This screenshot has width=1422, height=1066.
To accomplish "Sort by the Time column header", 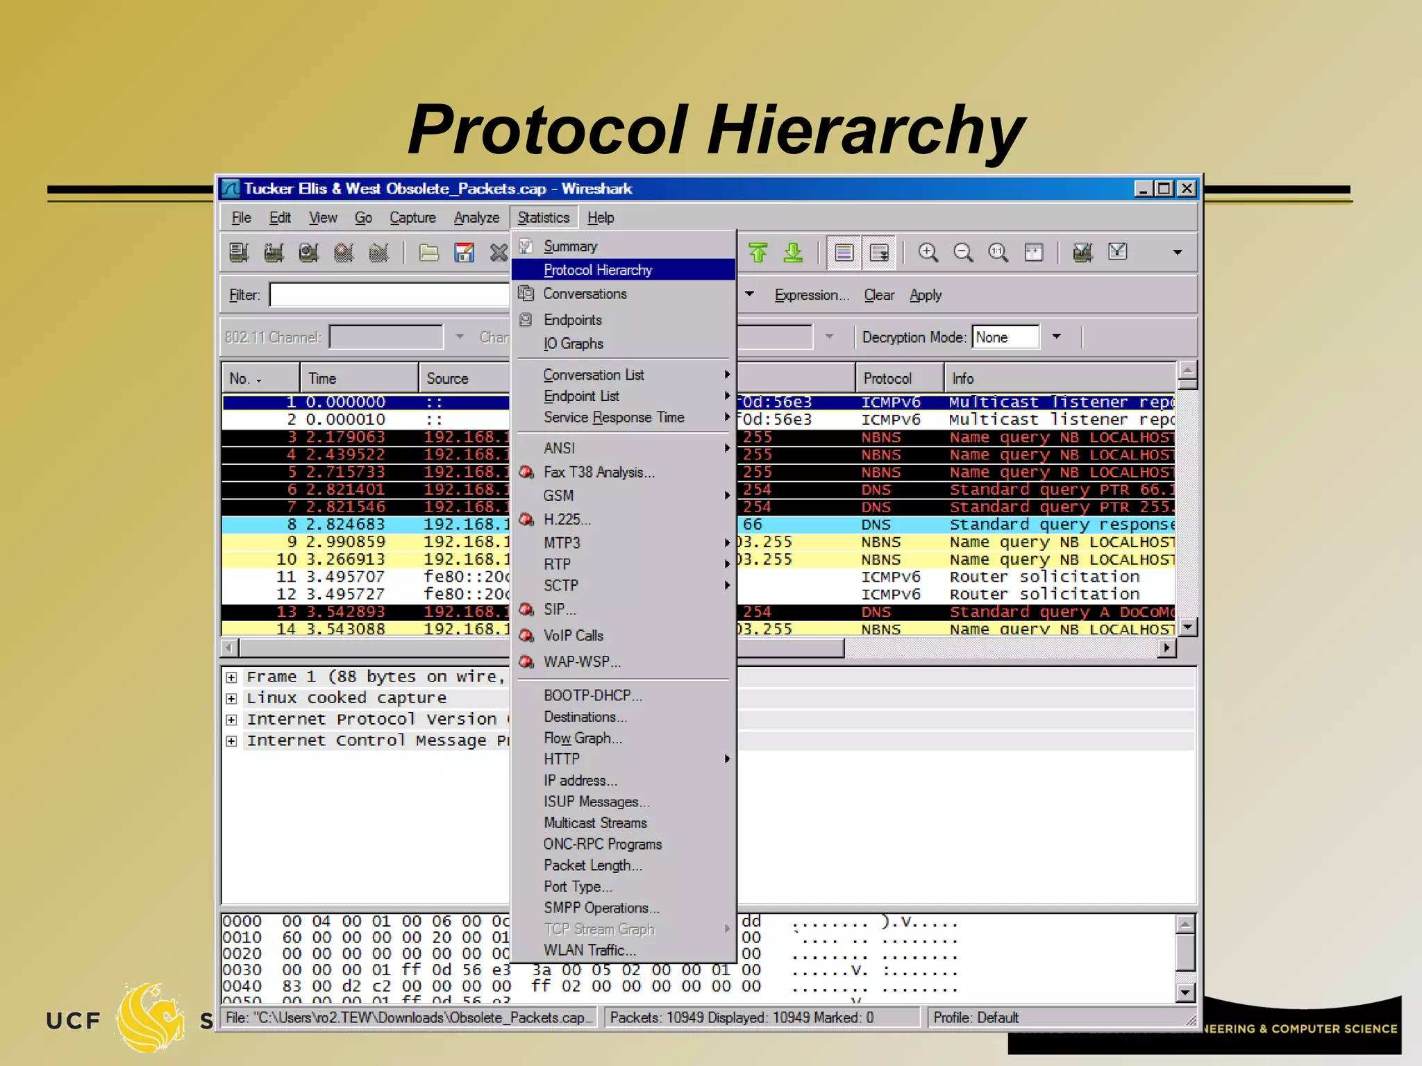I will click(359, 378).
